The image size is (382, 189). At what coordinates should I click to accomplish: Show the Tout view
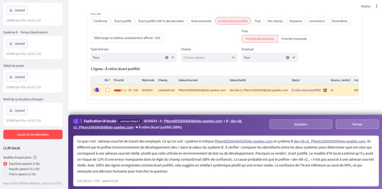tap(257, 21)
